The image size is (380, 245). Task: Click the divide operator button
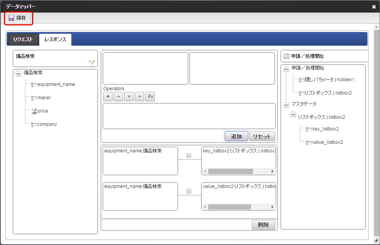[x=140, y=97]
